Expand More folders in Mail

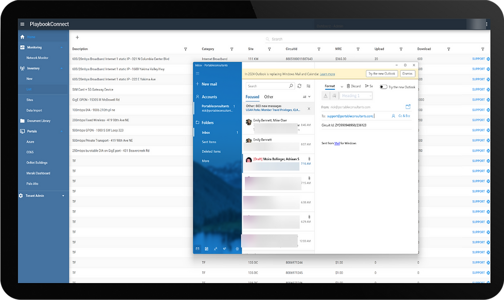click(205, 161)
